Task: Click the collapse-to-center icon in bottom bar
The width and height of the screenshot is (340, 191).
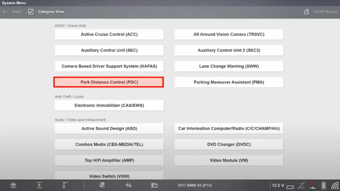Action: click(x=39, y=185)
